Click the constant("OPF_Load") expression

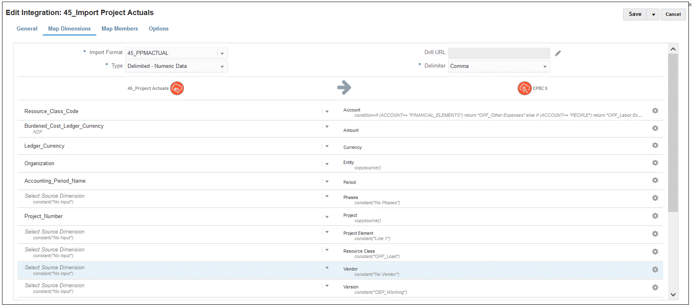pos(377,256)
